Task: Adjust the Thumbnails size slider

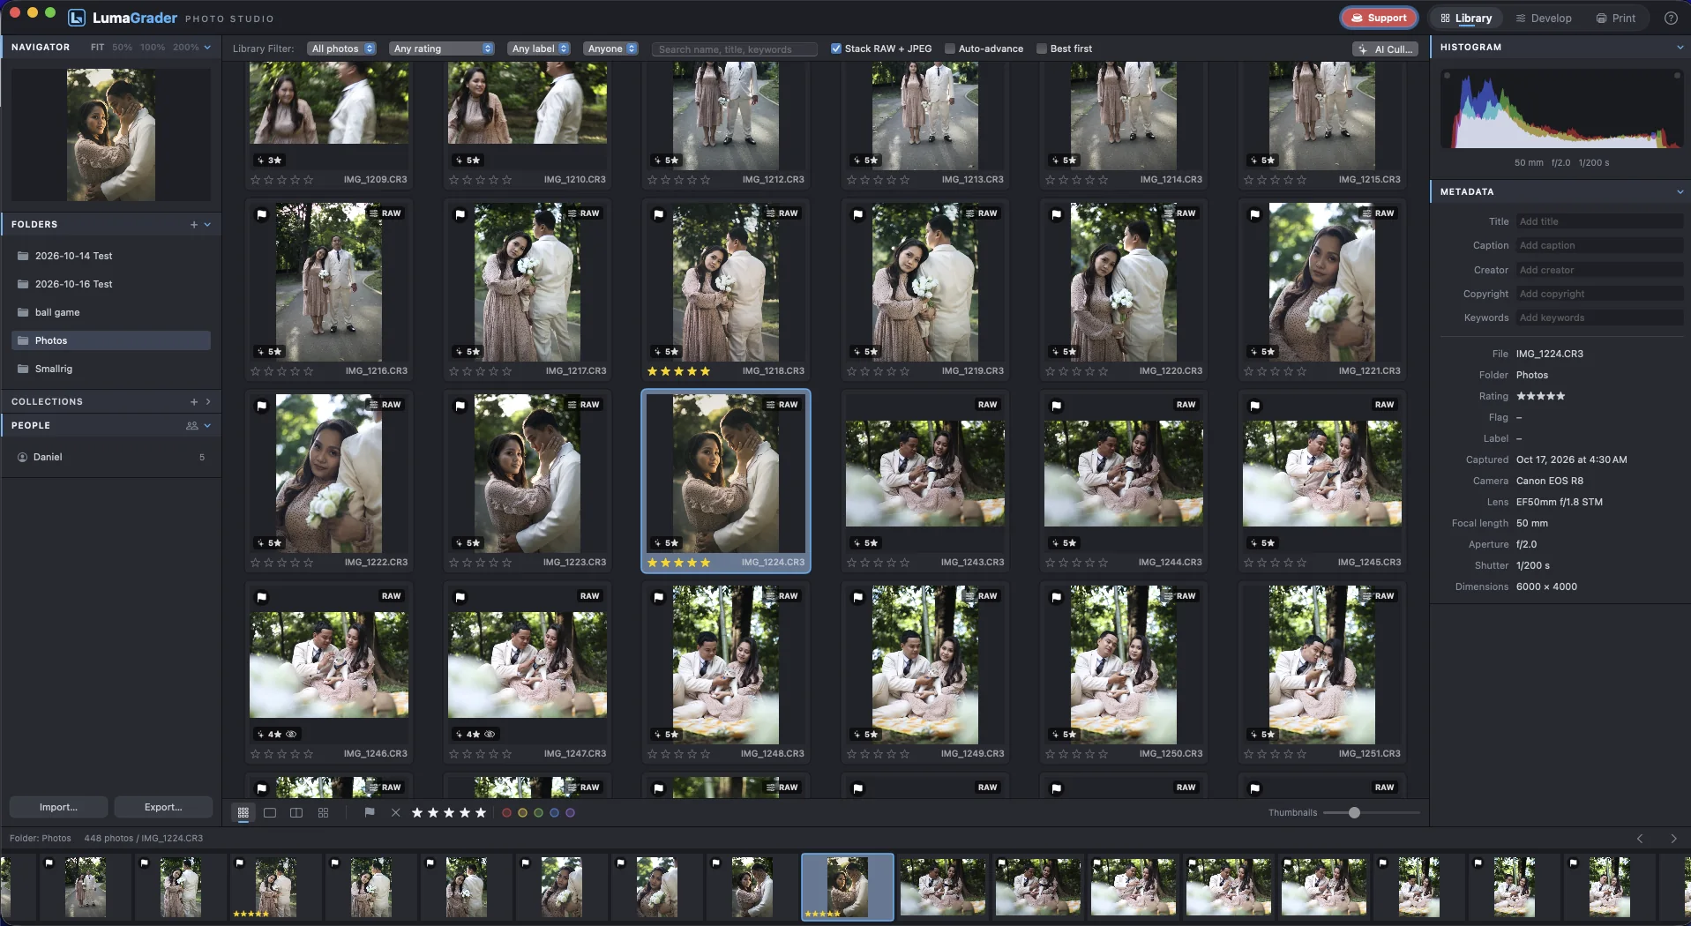Action: (1354, 812)
